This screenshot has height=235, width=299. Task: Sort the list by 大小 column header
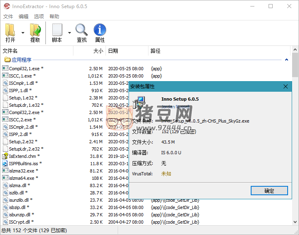[x=98, y=51]
